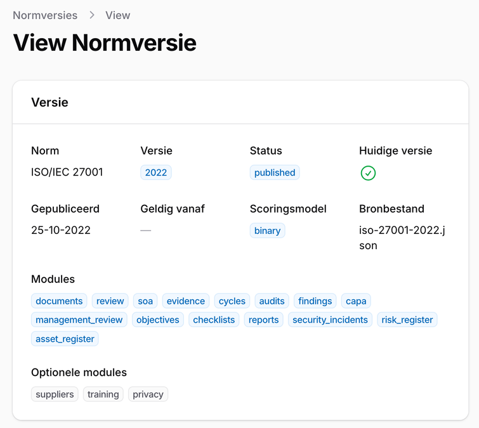479x428 pixels.
Task: Click the training optional module tag
Action: tap(103, 394)
